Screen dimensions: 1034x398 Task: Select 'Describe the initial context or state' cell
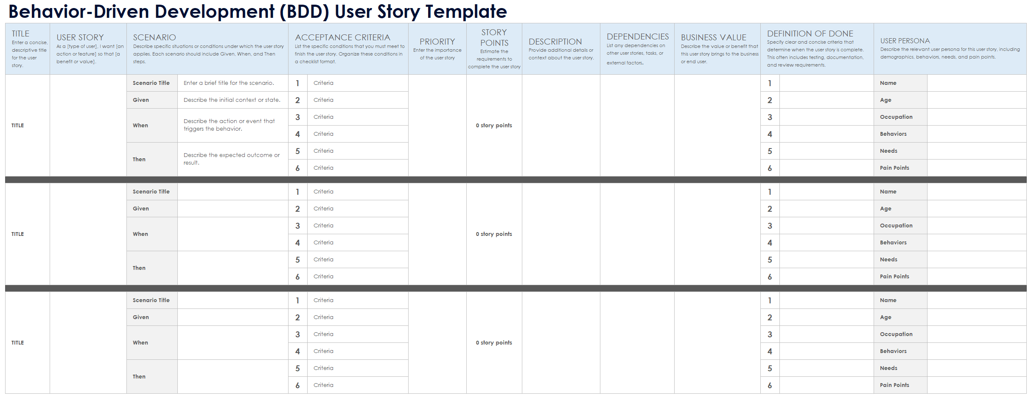tap(233, 100)
